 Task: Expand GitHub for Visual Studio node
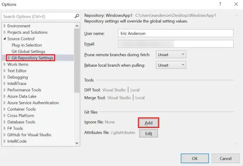point(5,135)
